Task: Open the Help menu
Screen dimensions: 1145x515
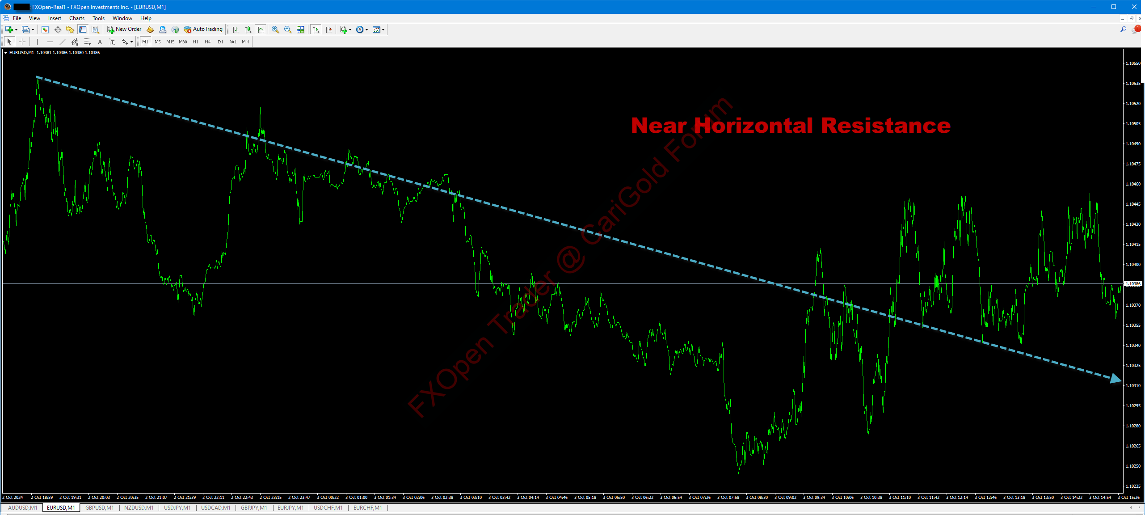Action: click(146, 18)
